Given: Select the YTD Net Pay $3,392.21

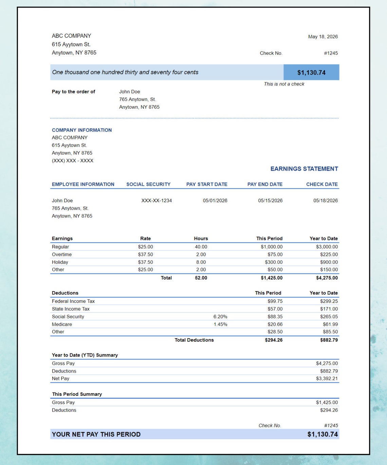Looking at the screenshot, I should click(x=327, y=379).
